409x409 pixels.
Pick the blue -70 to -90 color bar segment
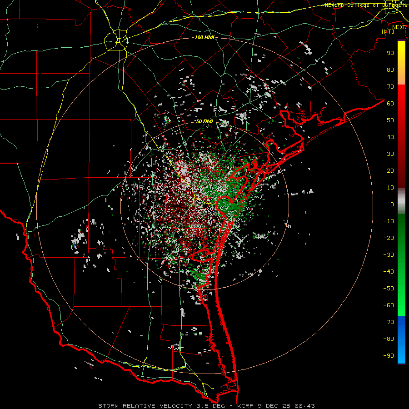pyautogui.click(x=401, y=340)
